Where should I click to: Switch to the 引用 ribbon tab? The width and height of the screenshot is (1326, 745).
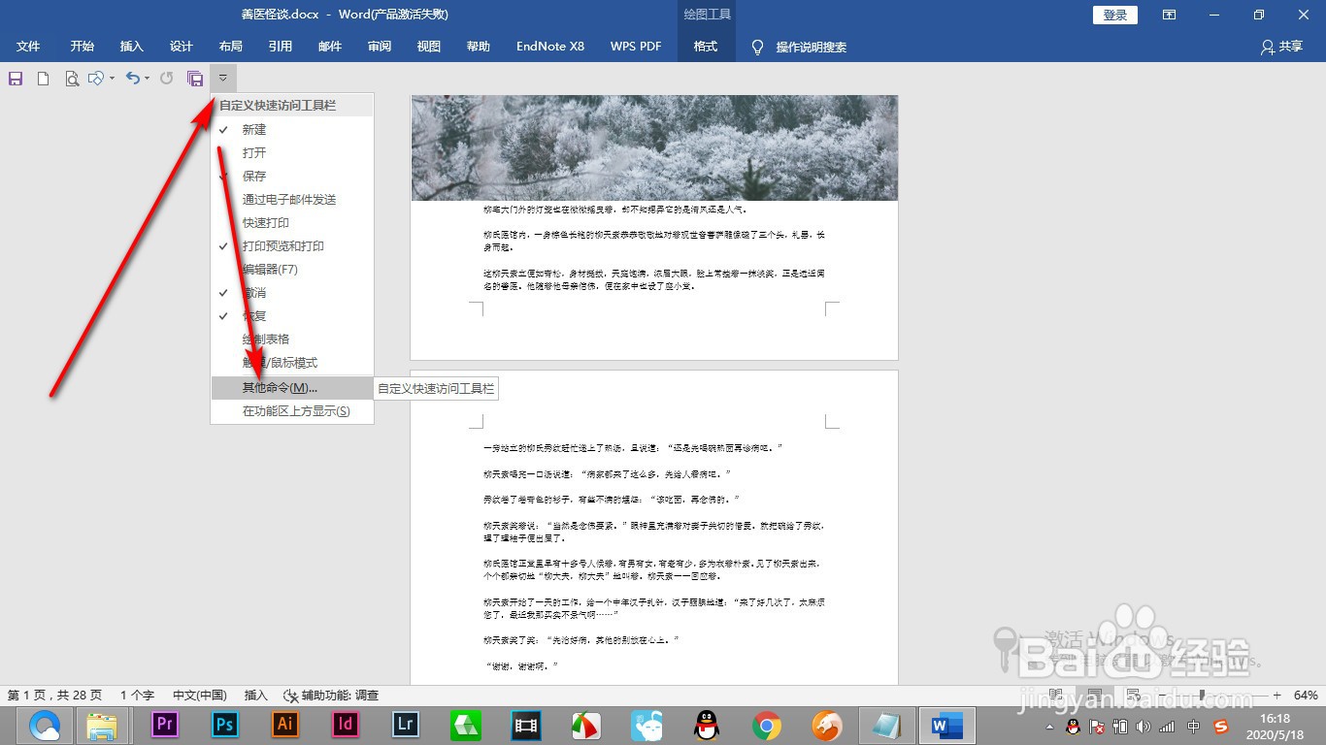tap(281, 46)
